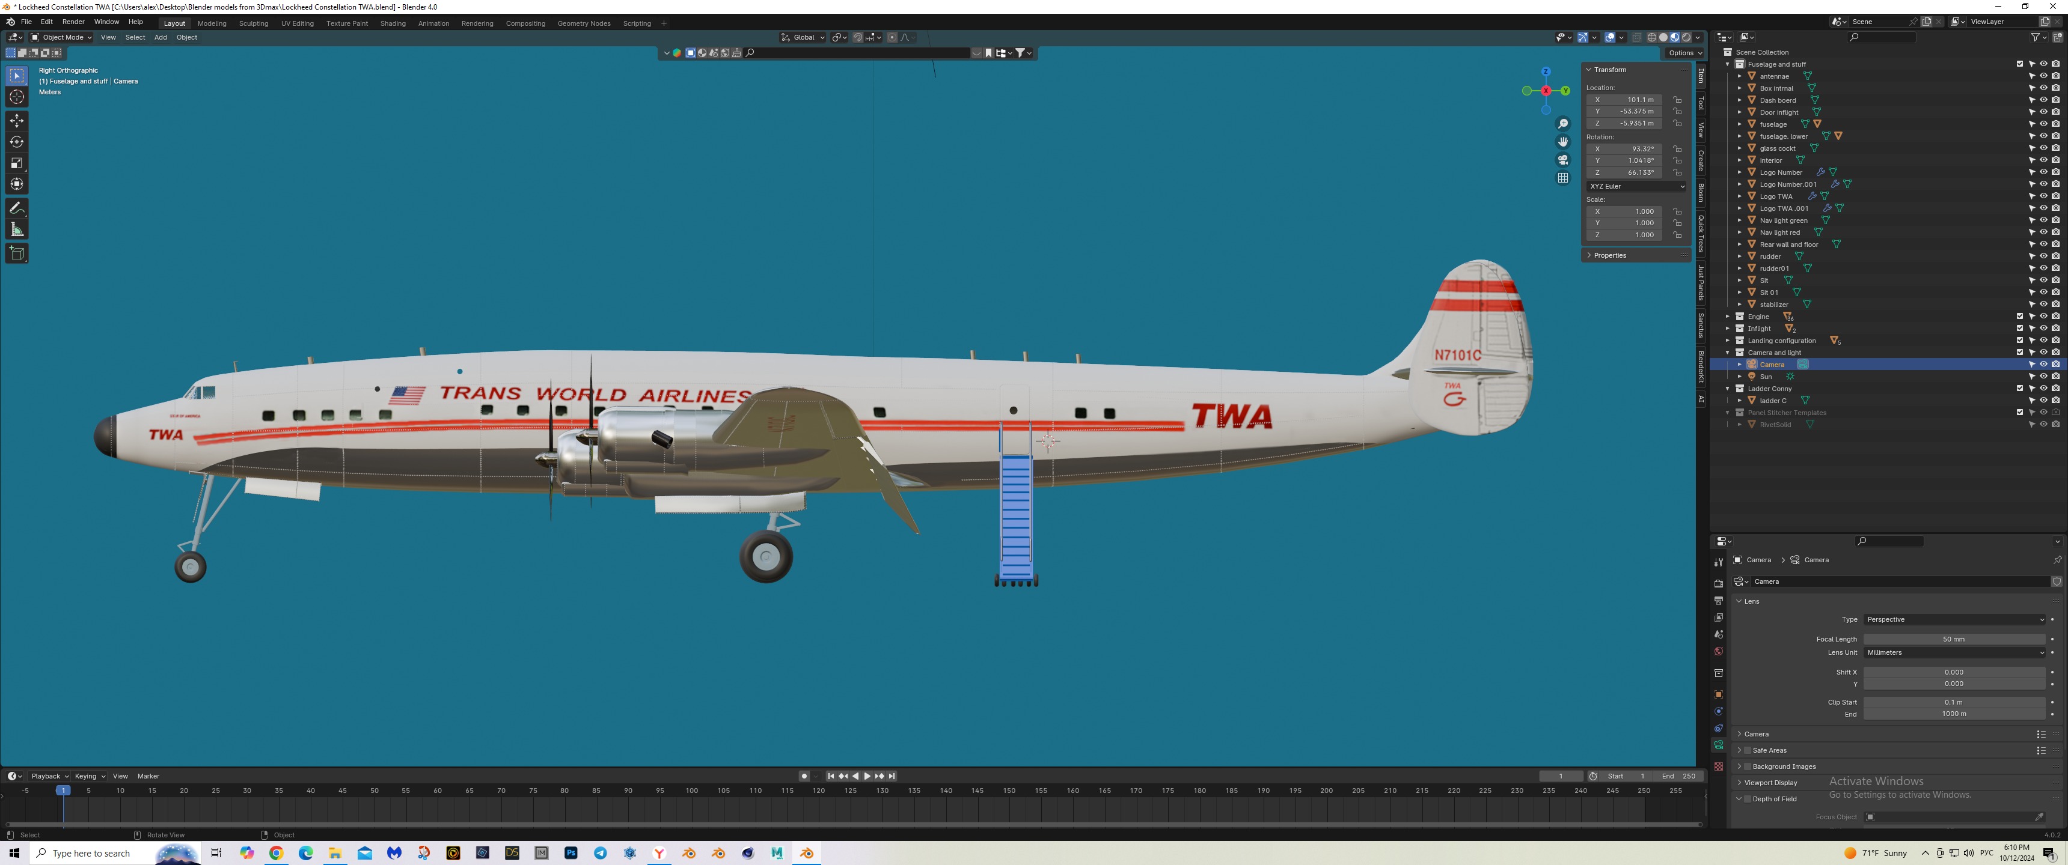Enable the Background Images checkbox
Viewport: 2068px width, 865px height.
tap(1748, 766)
